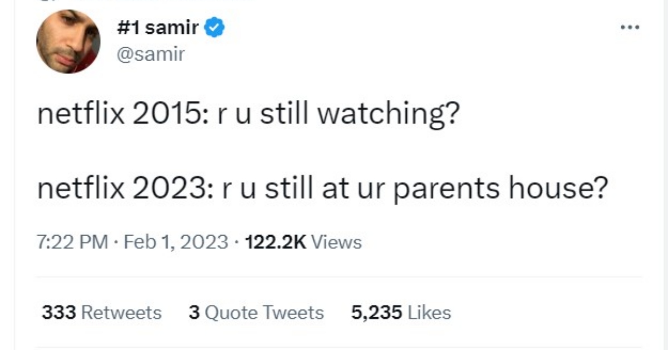Select the Retweets count number 333
The width and height of the screenshot is (668, 350).
[x=57, y=312]
